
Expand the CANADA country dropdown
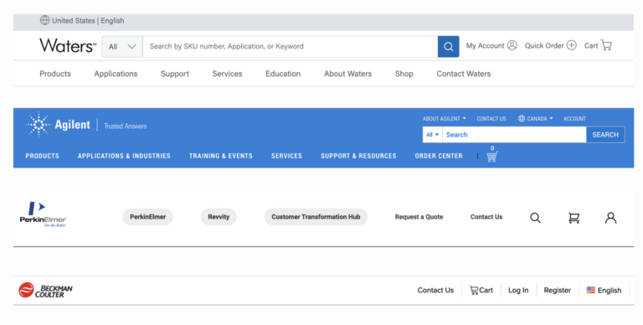click(536, 119)
